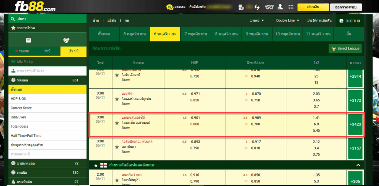Click the coupon ticket icon in header
This screenshot has width=379, height=186.
click(x=269, y=7)
